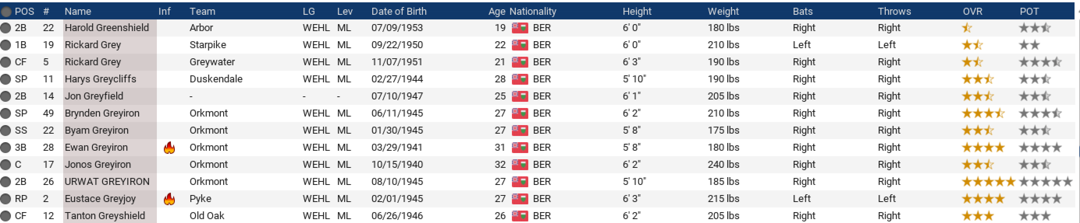Click the POT stars for Brynden Greyiron
1080x223 pixels.
click(x=1040, y=113)
